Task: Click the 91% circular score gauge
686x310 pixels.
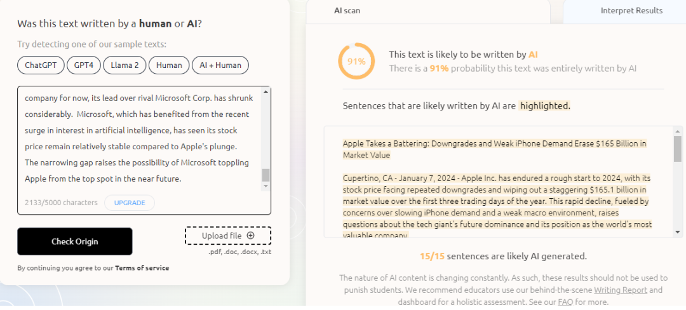Action: pos(356,62)
